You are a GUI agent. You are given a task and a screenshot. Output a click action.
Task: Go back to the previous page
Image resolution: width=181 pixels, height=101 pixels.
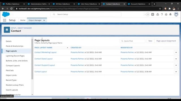[x=3, y=9]
